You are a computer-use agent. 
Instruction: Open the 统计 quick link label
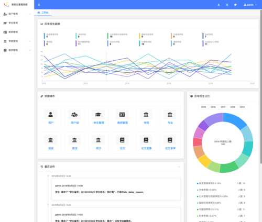(99, 148)
